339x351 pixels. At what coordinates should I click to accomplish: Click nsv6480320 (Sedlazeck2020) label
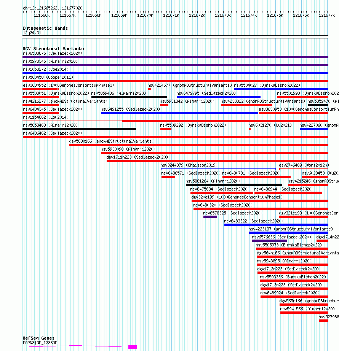click(x=223, y=205)
